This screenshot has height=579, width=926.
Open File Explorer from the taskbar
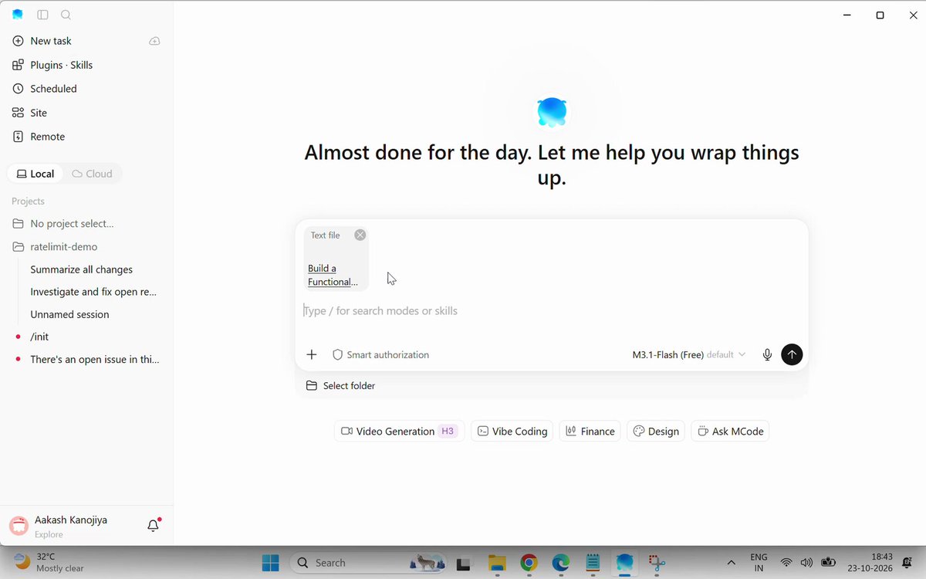497,563
